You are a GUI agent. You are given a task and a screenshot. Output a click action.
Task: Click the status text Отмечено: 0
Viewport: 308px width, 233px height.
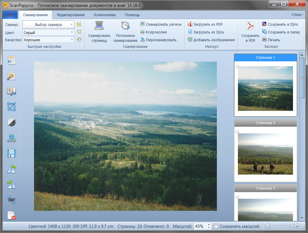click(x=156, y=226)
